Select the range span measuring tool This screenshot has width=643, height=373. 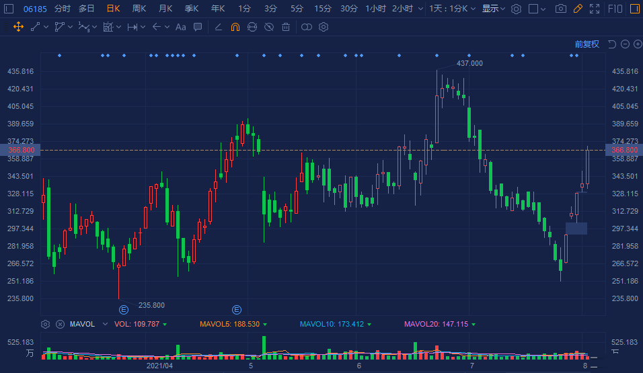pyautogui.click(x=132, y=27)
